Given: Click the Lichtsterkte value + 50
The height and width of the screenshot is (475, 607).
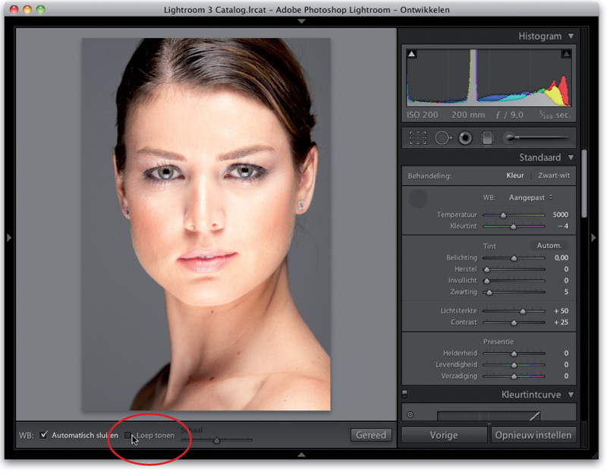Looking at the screenshot, I should (x=561, y=311).
